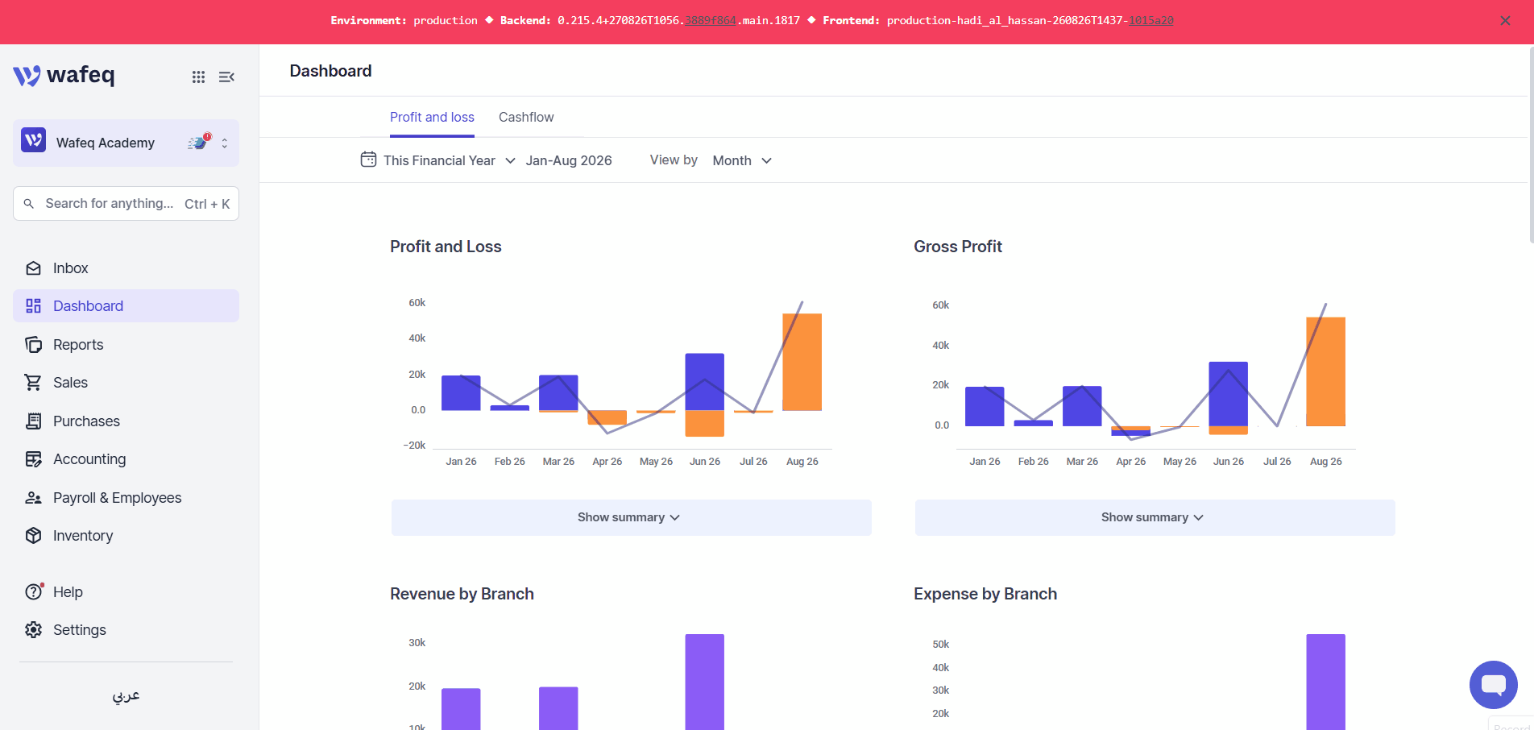
Task: Select the Profit and loss tab
Action: (x=432, y=117)
